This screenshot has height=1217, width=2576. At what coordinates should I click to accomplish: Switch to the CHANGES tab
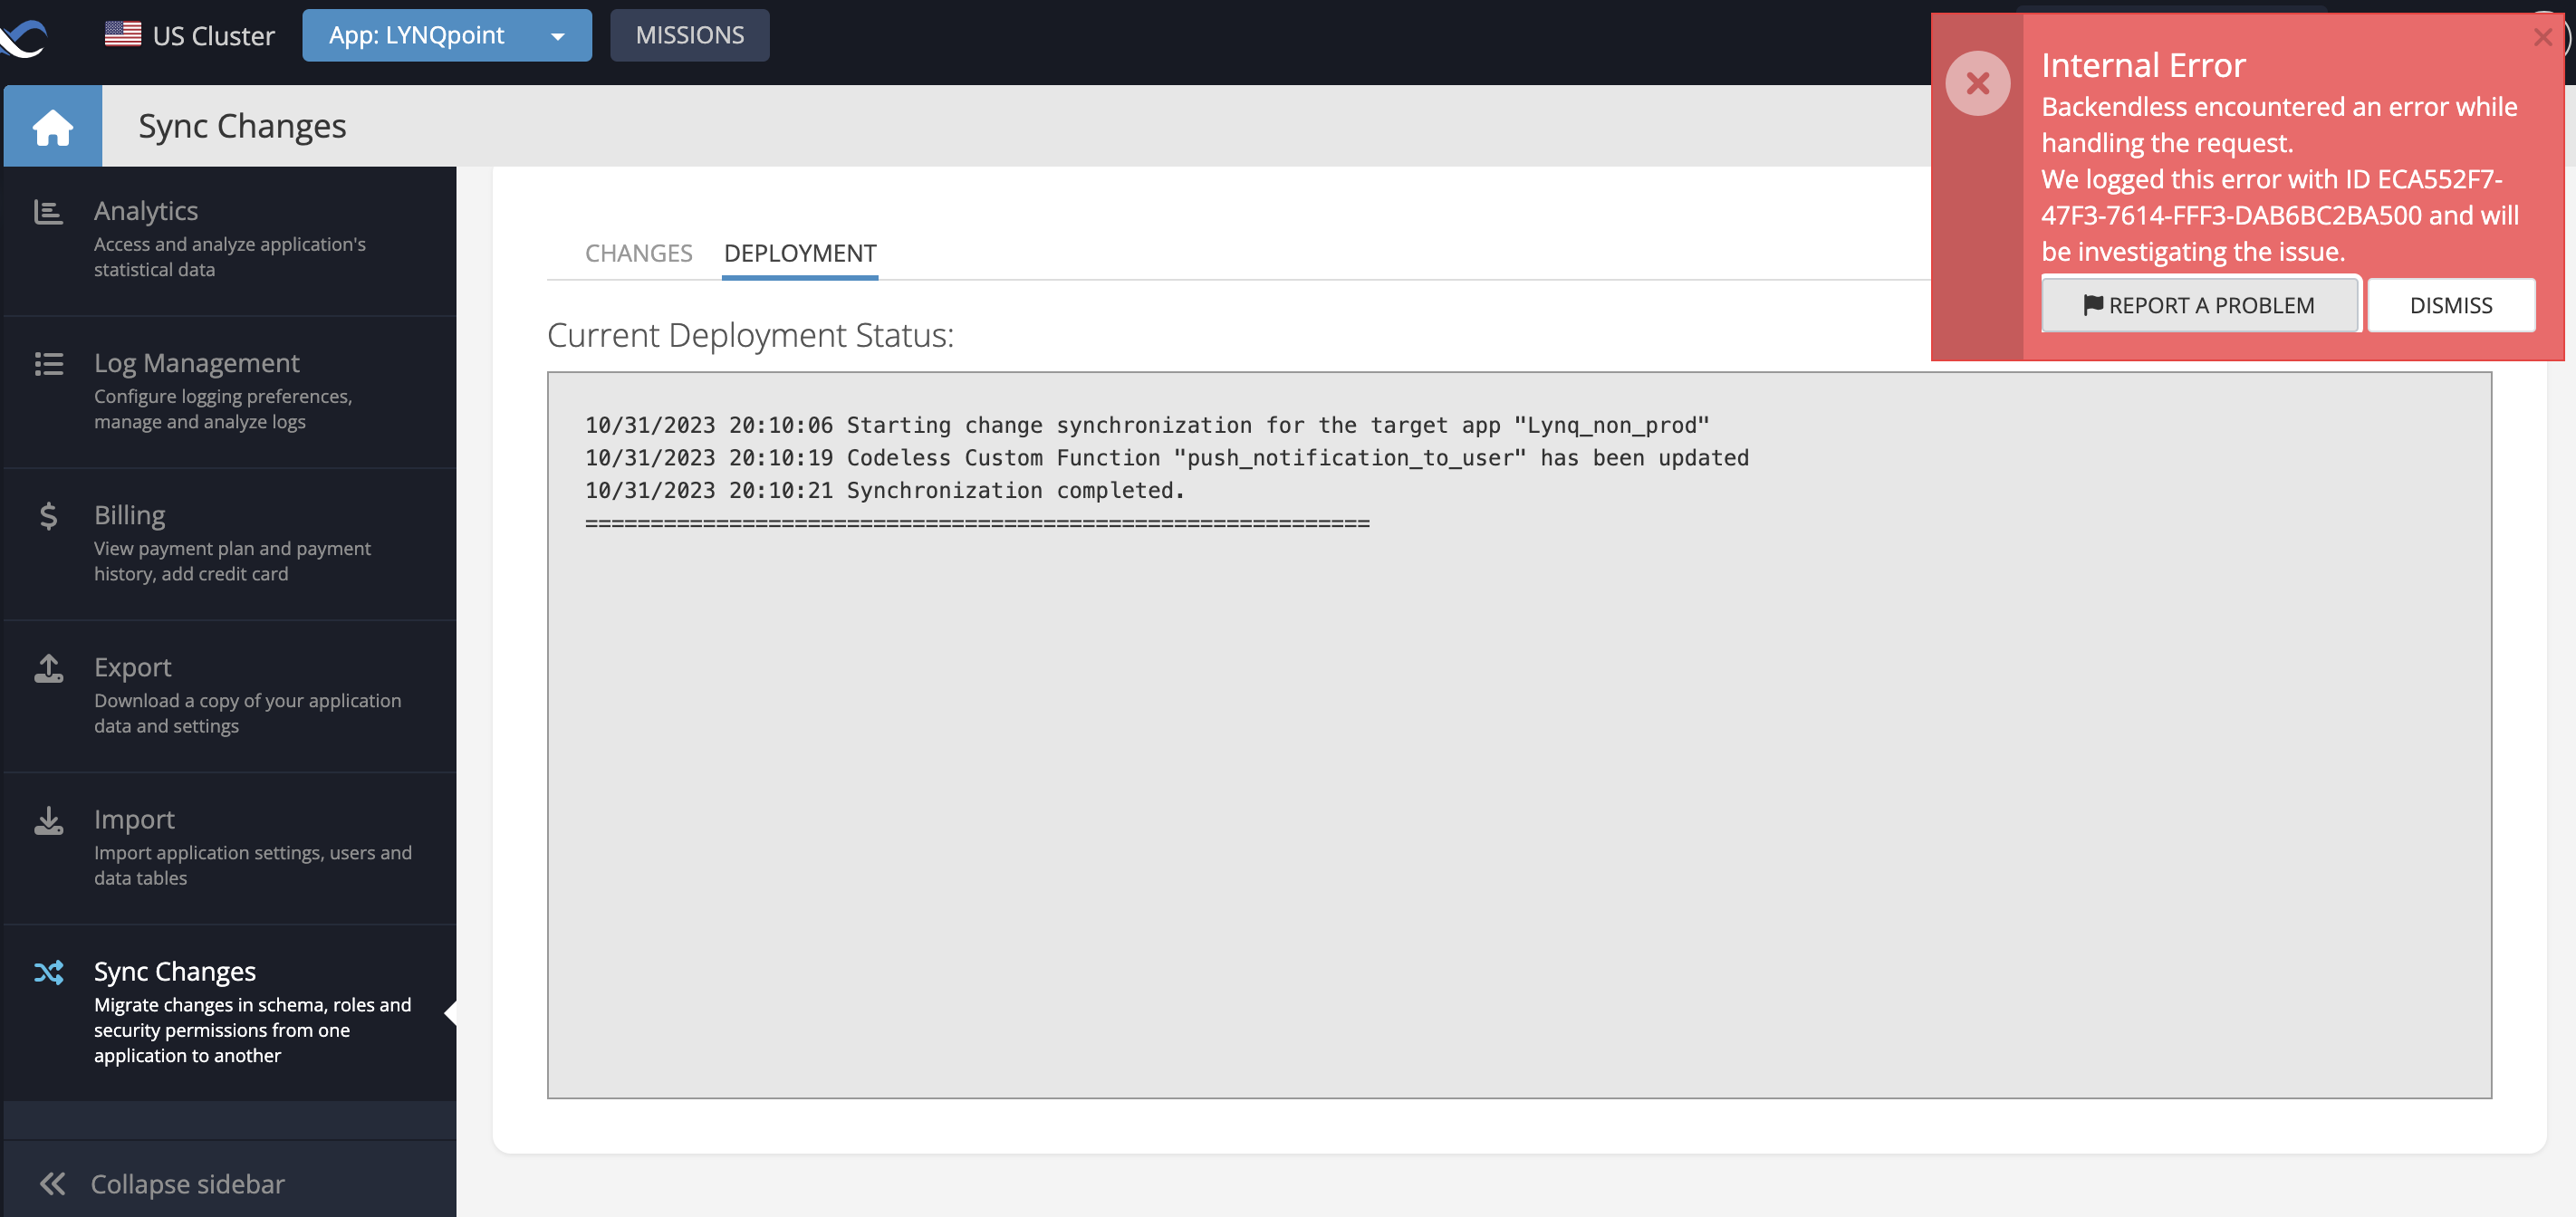(638, 254)
